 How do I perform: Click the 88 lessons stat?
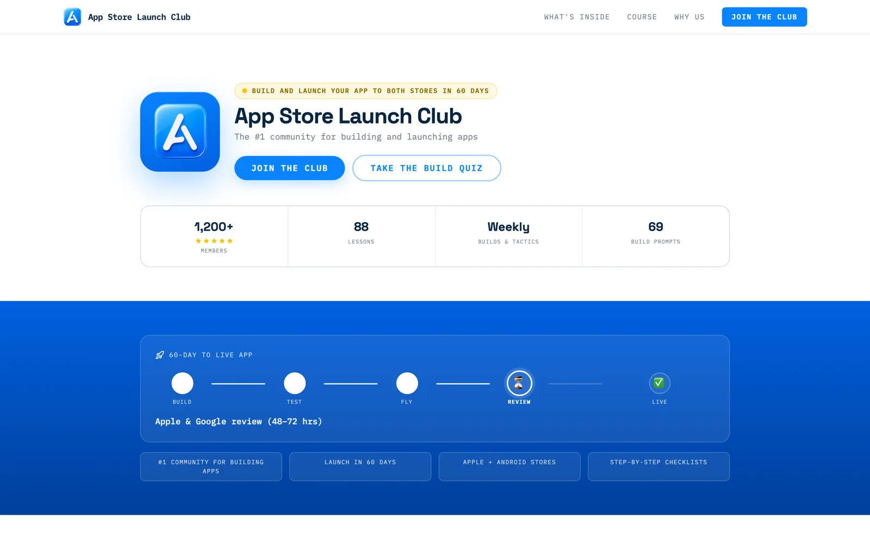click(362, 236)
